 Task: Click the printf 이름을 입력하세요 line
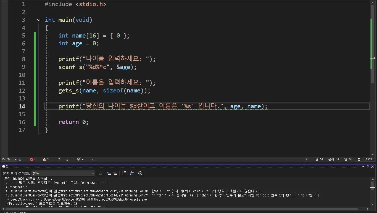tap(107, 83)
